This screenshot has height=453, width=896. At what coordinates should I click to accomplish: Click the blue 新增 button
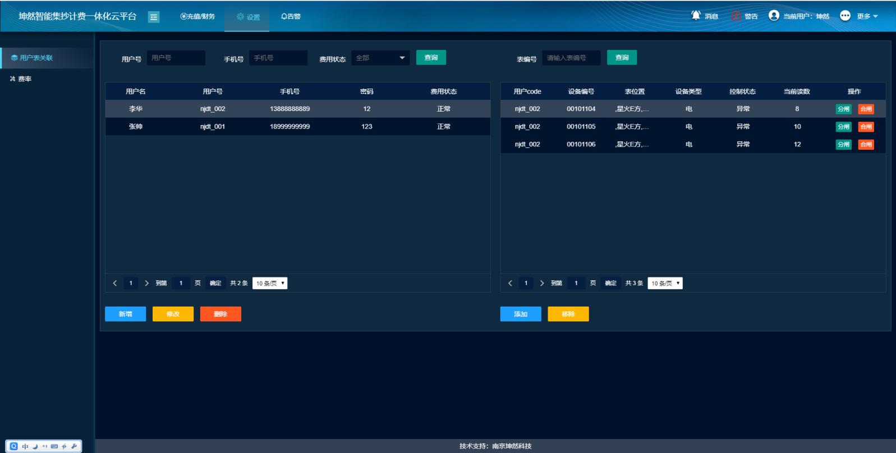click(125, 314)
